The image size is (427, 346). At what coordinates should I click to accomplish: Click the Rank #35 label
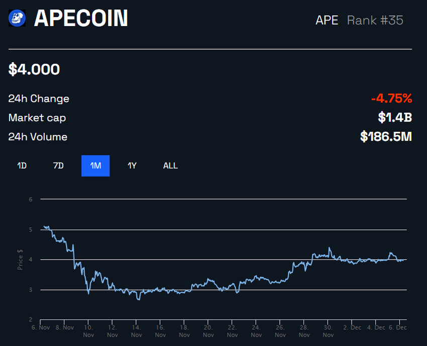(x=375, y=20)
